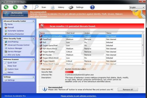Select the Trojan-Notifier row
The image size is (147, 98).
(x=90, y=52)
